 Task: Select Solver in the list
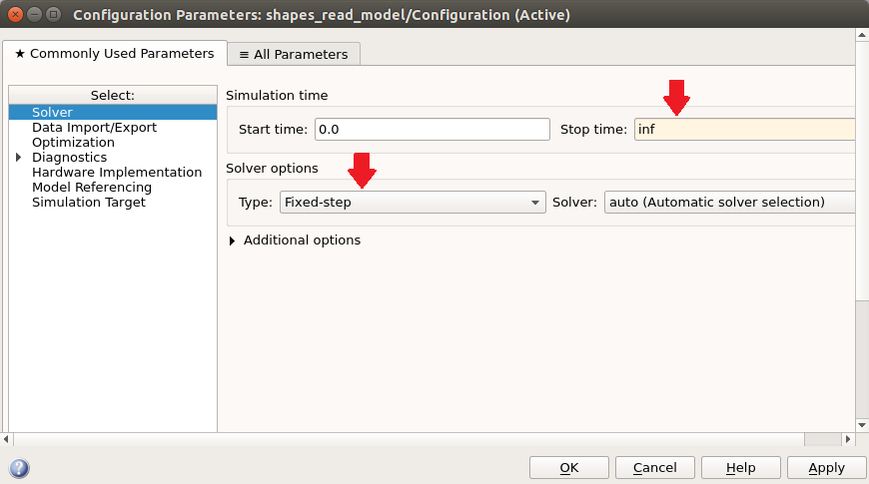tap(113, 112)
